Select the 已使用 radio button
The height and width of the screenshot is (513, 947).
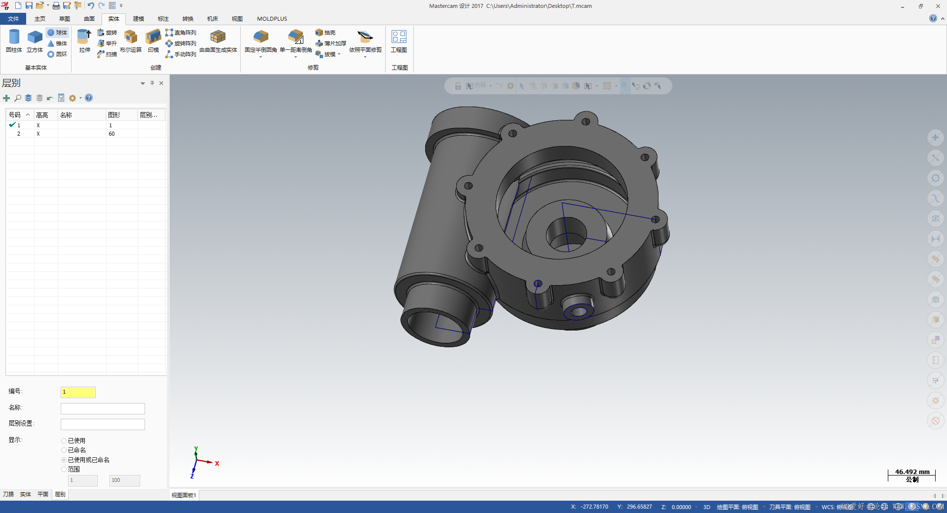click(64, 441)
